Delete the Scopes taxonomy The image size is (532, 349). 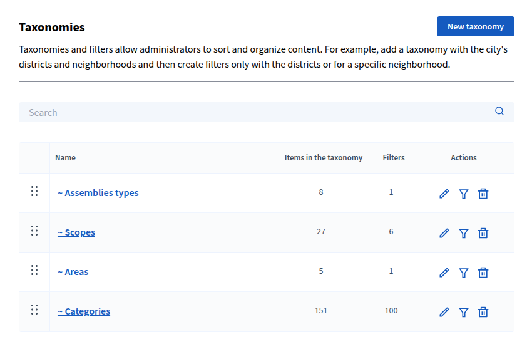pyautogui.click(x=483, y=233)
